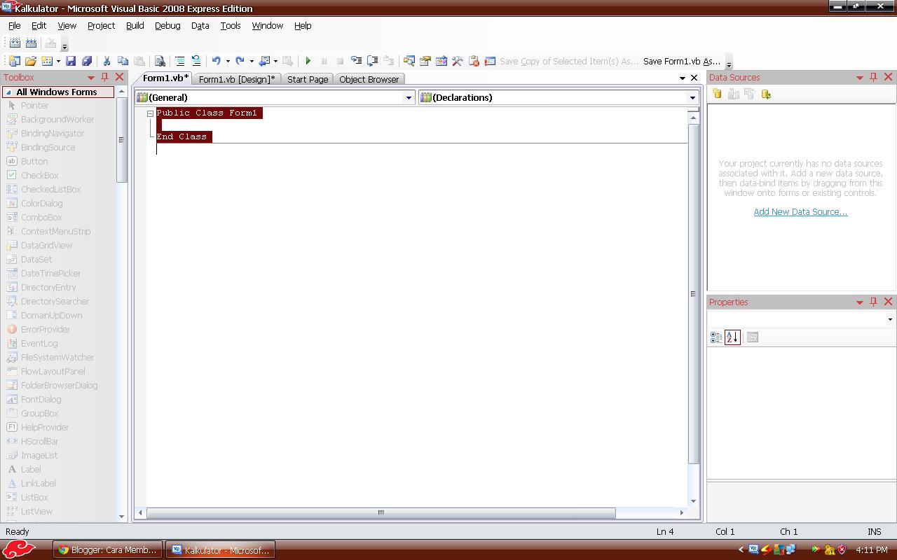Switch Properties to Categorized view
The image size is (897, 560).
(716, 337)
